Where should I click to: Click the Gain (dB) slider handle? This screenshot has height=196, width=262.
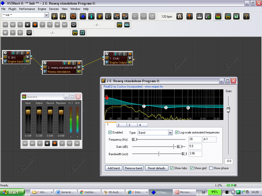click(179, 146)
